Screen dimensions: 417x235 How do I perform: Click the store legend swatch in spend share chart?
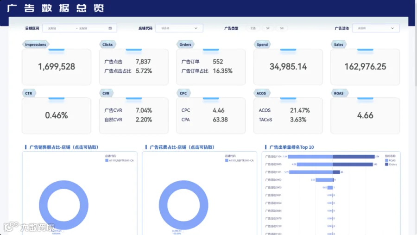point(227,160)
